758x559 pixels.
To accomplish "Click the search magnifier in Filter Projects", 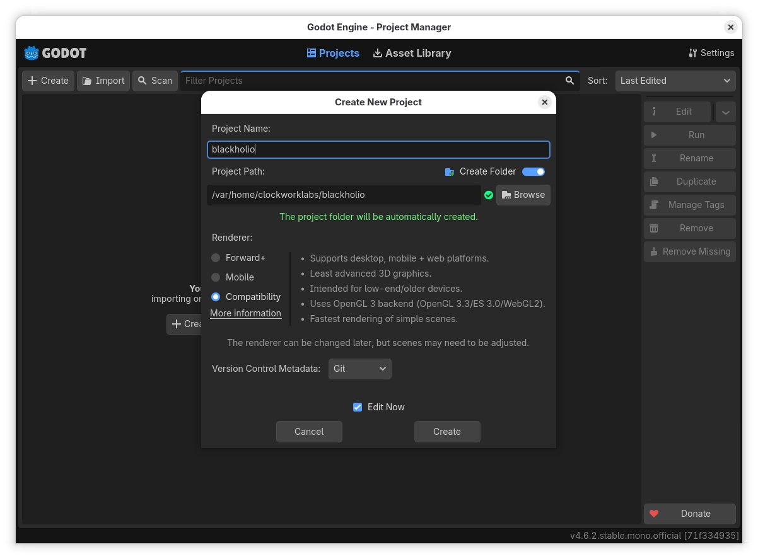I will (569, 81).
